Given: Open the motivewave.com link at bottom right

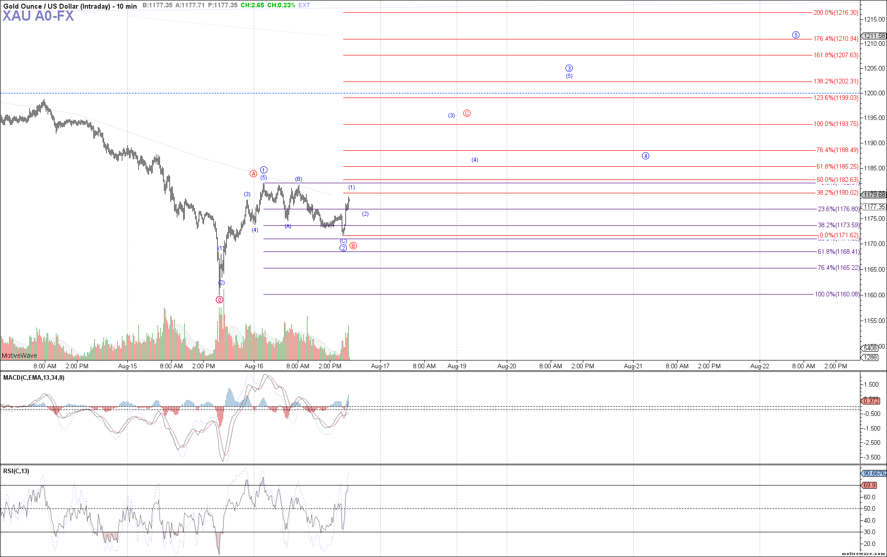Looking at the screenshot, I should pyautogui.click(x=863, y=553).
